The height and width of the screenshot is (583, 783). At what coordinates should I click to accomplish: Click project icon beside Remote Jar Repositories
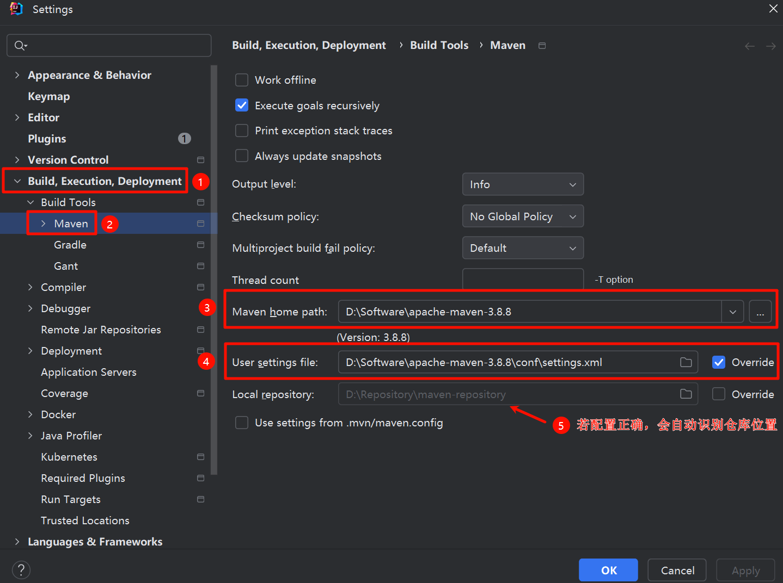point(200,330)
